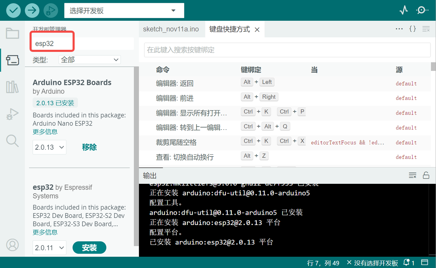Start debugging from the top toolbar
This screenshot has width=436, height=268.
(51, 11)
